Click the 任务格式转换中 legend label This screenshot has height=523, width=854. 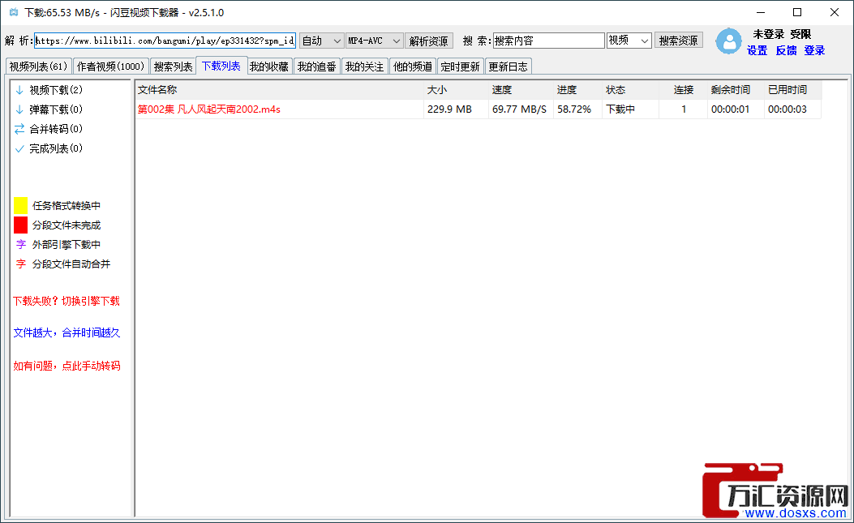click(67, 205)
